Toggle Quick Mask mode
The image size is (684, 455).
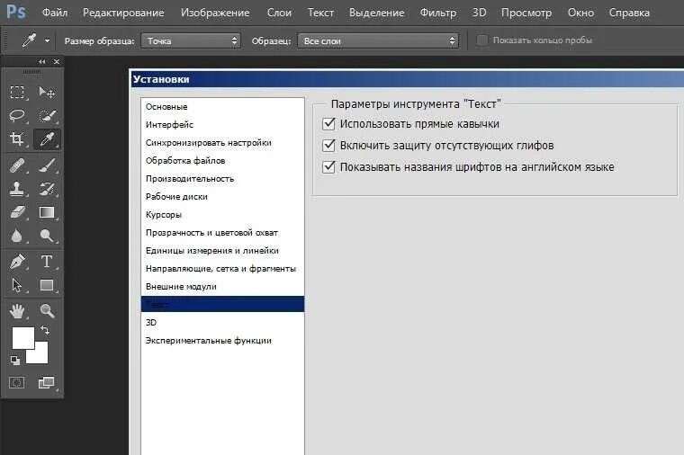17,383
